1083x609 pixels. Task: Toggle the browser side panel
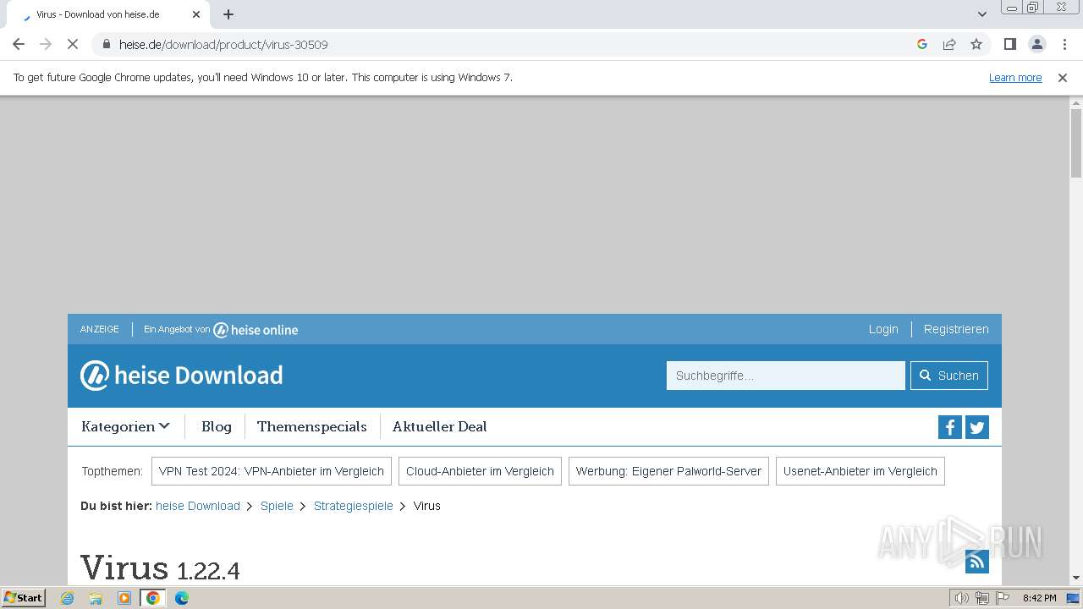pyautogui.click(x=1010, y=44)
